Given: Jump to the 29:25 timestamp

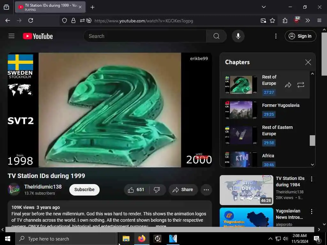Looking at the screenshot, I should click(269, 114).
